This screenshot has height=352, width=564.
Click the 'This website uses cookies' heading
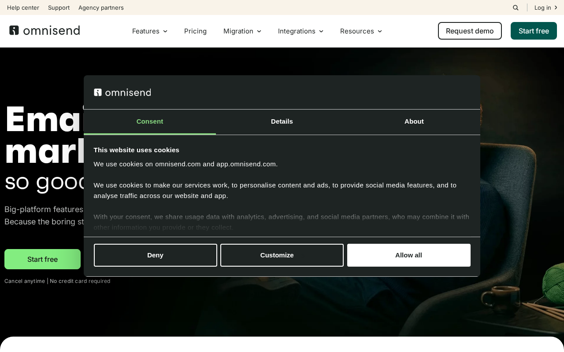pos(137,150)
